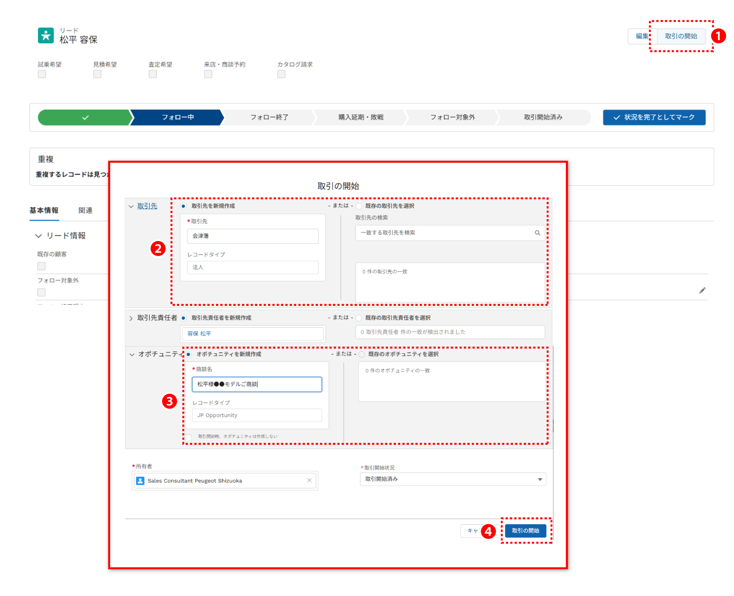Switch to the 関連 tab
This screenshot has height=596, width=734.
(x=85, y=210)
